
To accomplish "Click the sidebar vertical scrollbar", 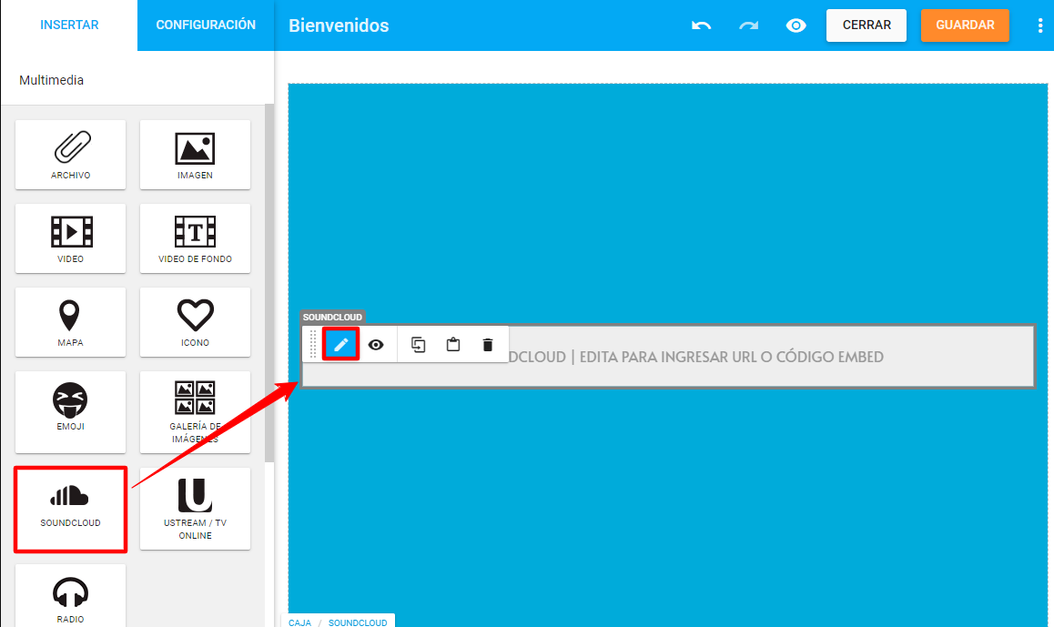I will [x=269, y=282].
